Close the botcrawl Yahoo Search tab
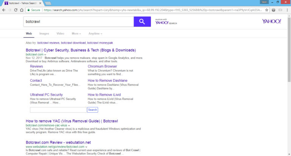 click(x=40, y=3)
